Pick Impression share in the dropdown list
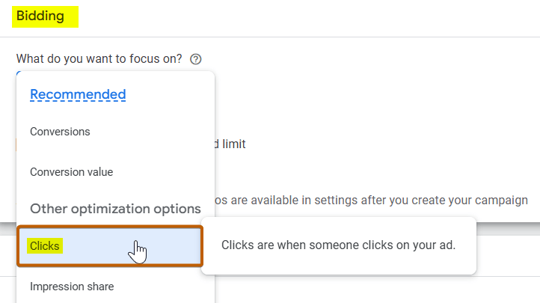This screenshot has height=303, width=540. click(x=72, y=286)
